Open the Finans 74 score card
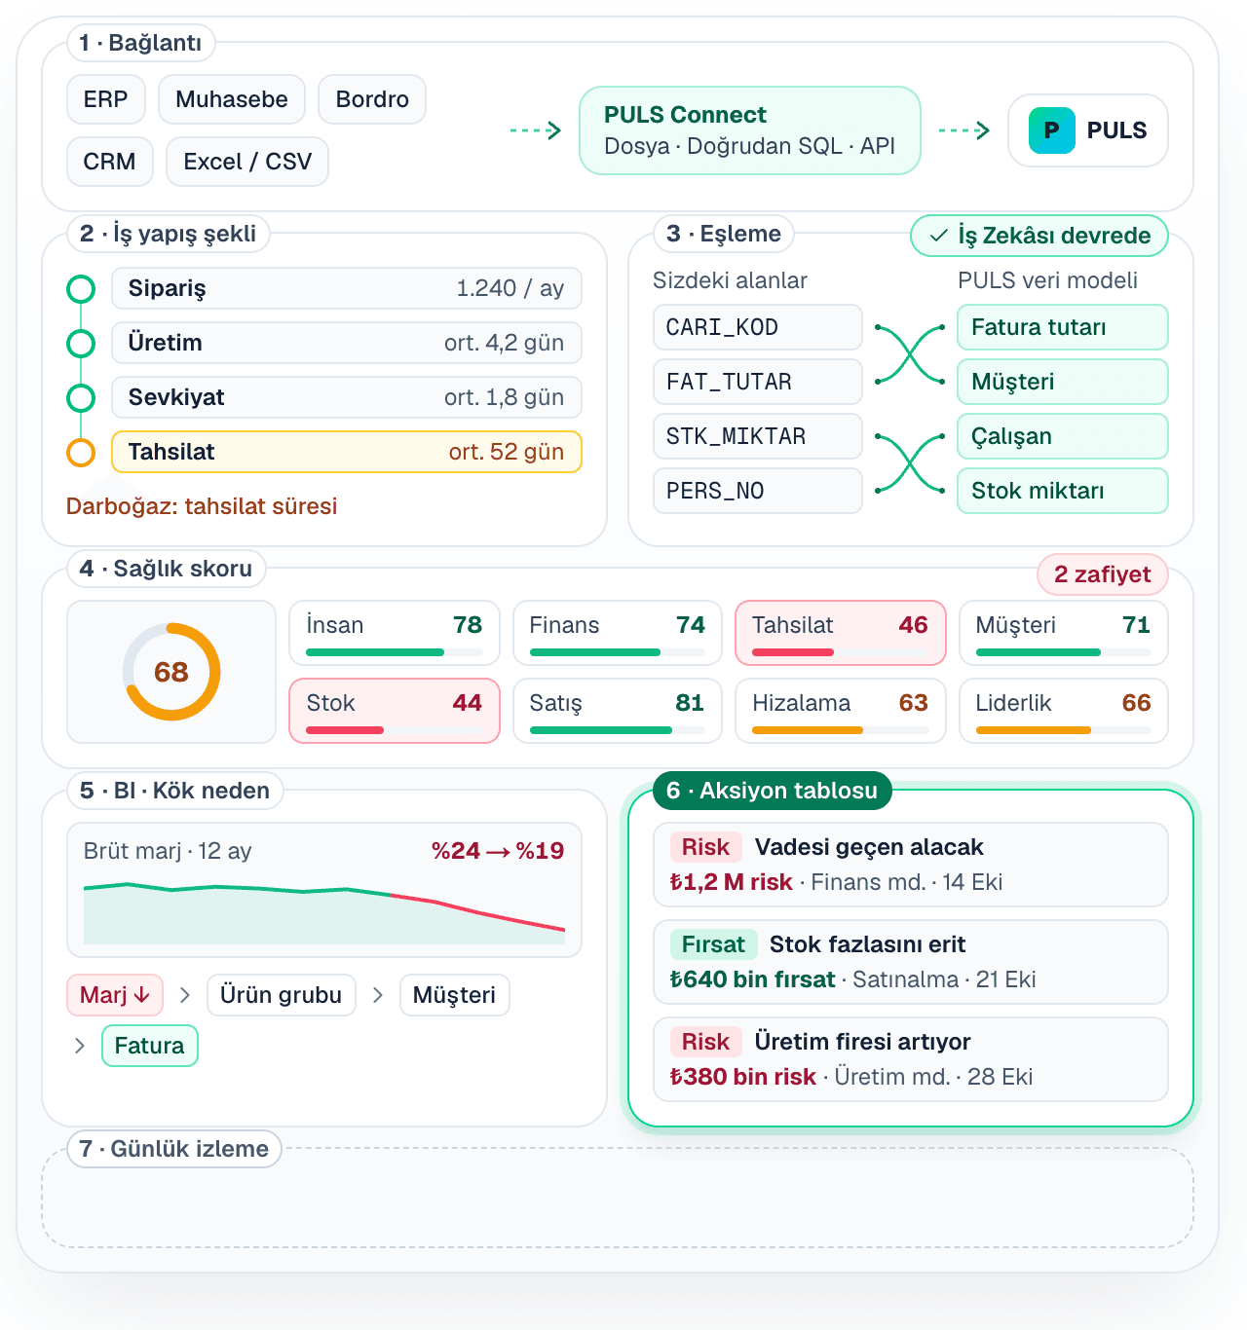 [x=618, y=633]
